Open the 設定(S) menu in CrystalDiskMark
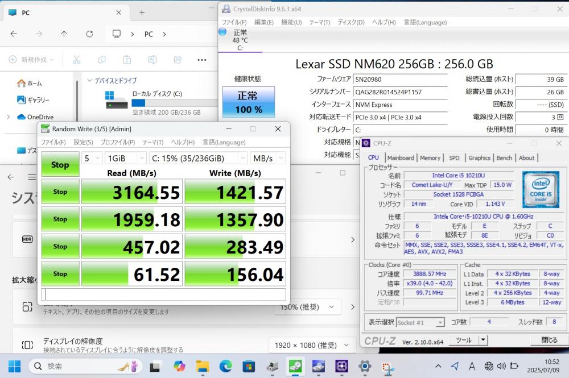The height and width of the screenshot is (378, 569). pos(83,142)
